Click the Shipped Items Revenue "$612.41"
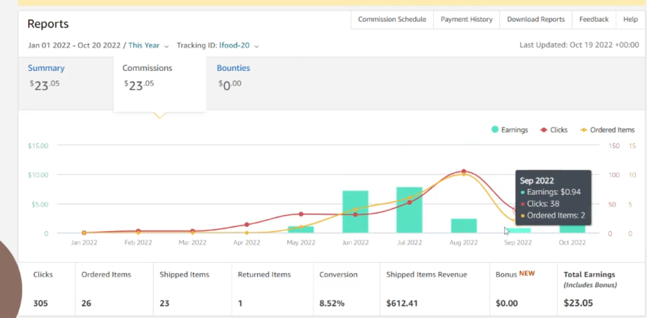Viewport: 647px width, 318px height. click(403, 303)
